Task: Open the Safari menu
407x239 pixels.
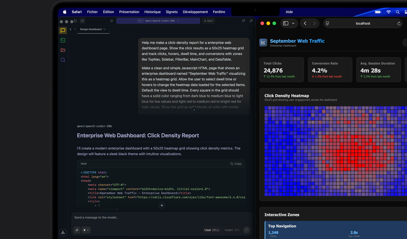Action: click(x=76, y=12)
